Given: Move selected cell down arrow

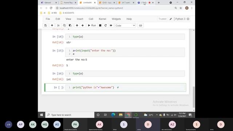Looking at the screenshot, I should (83, 25).
